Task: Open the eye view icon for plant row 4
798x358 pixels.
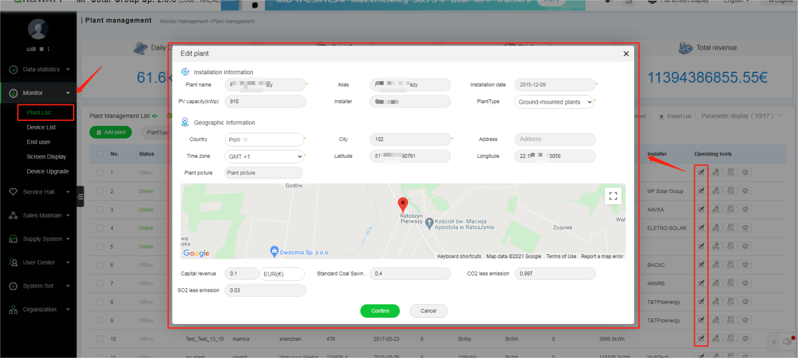Action: 746,228
